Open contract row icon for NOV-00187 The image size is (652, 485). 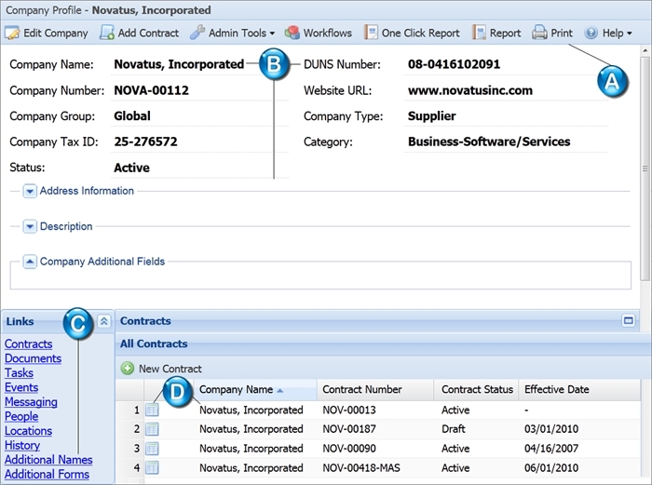point(152,429)
